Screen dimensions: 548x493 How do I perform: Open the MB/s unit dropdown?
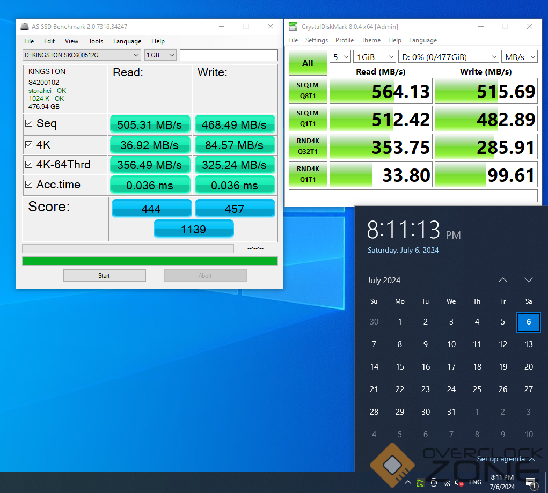pos(519,57)
